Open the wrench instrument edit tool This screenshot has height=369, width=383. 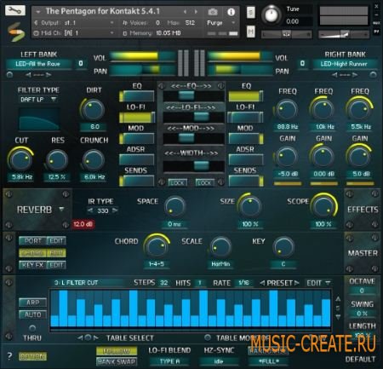pyautogui.click(x=15, y=11)
